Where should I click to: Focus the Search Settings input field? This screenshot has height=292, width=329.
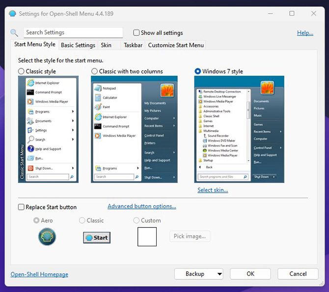[73, 32]
